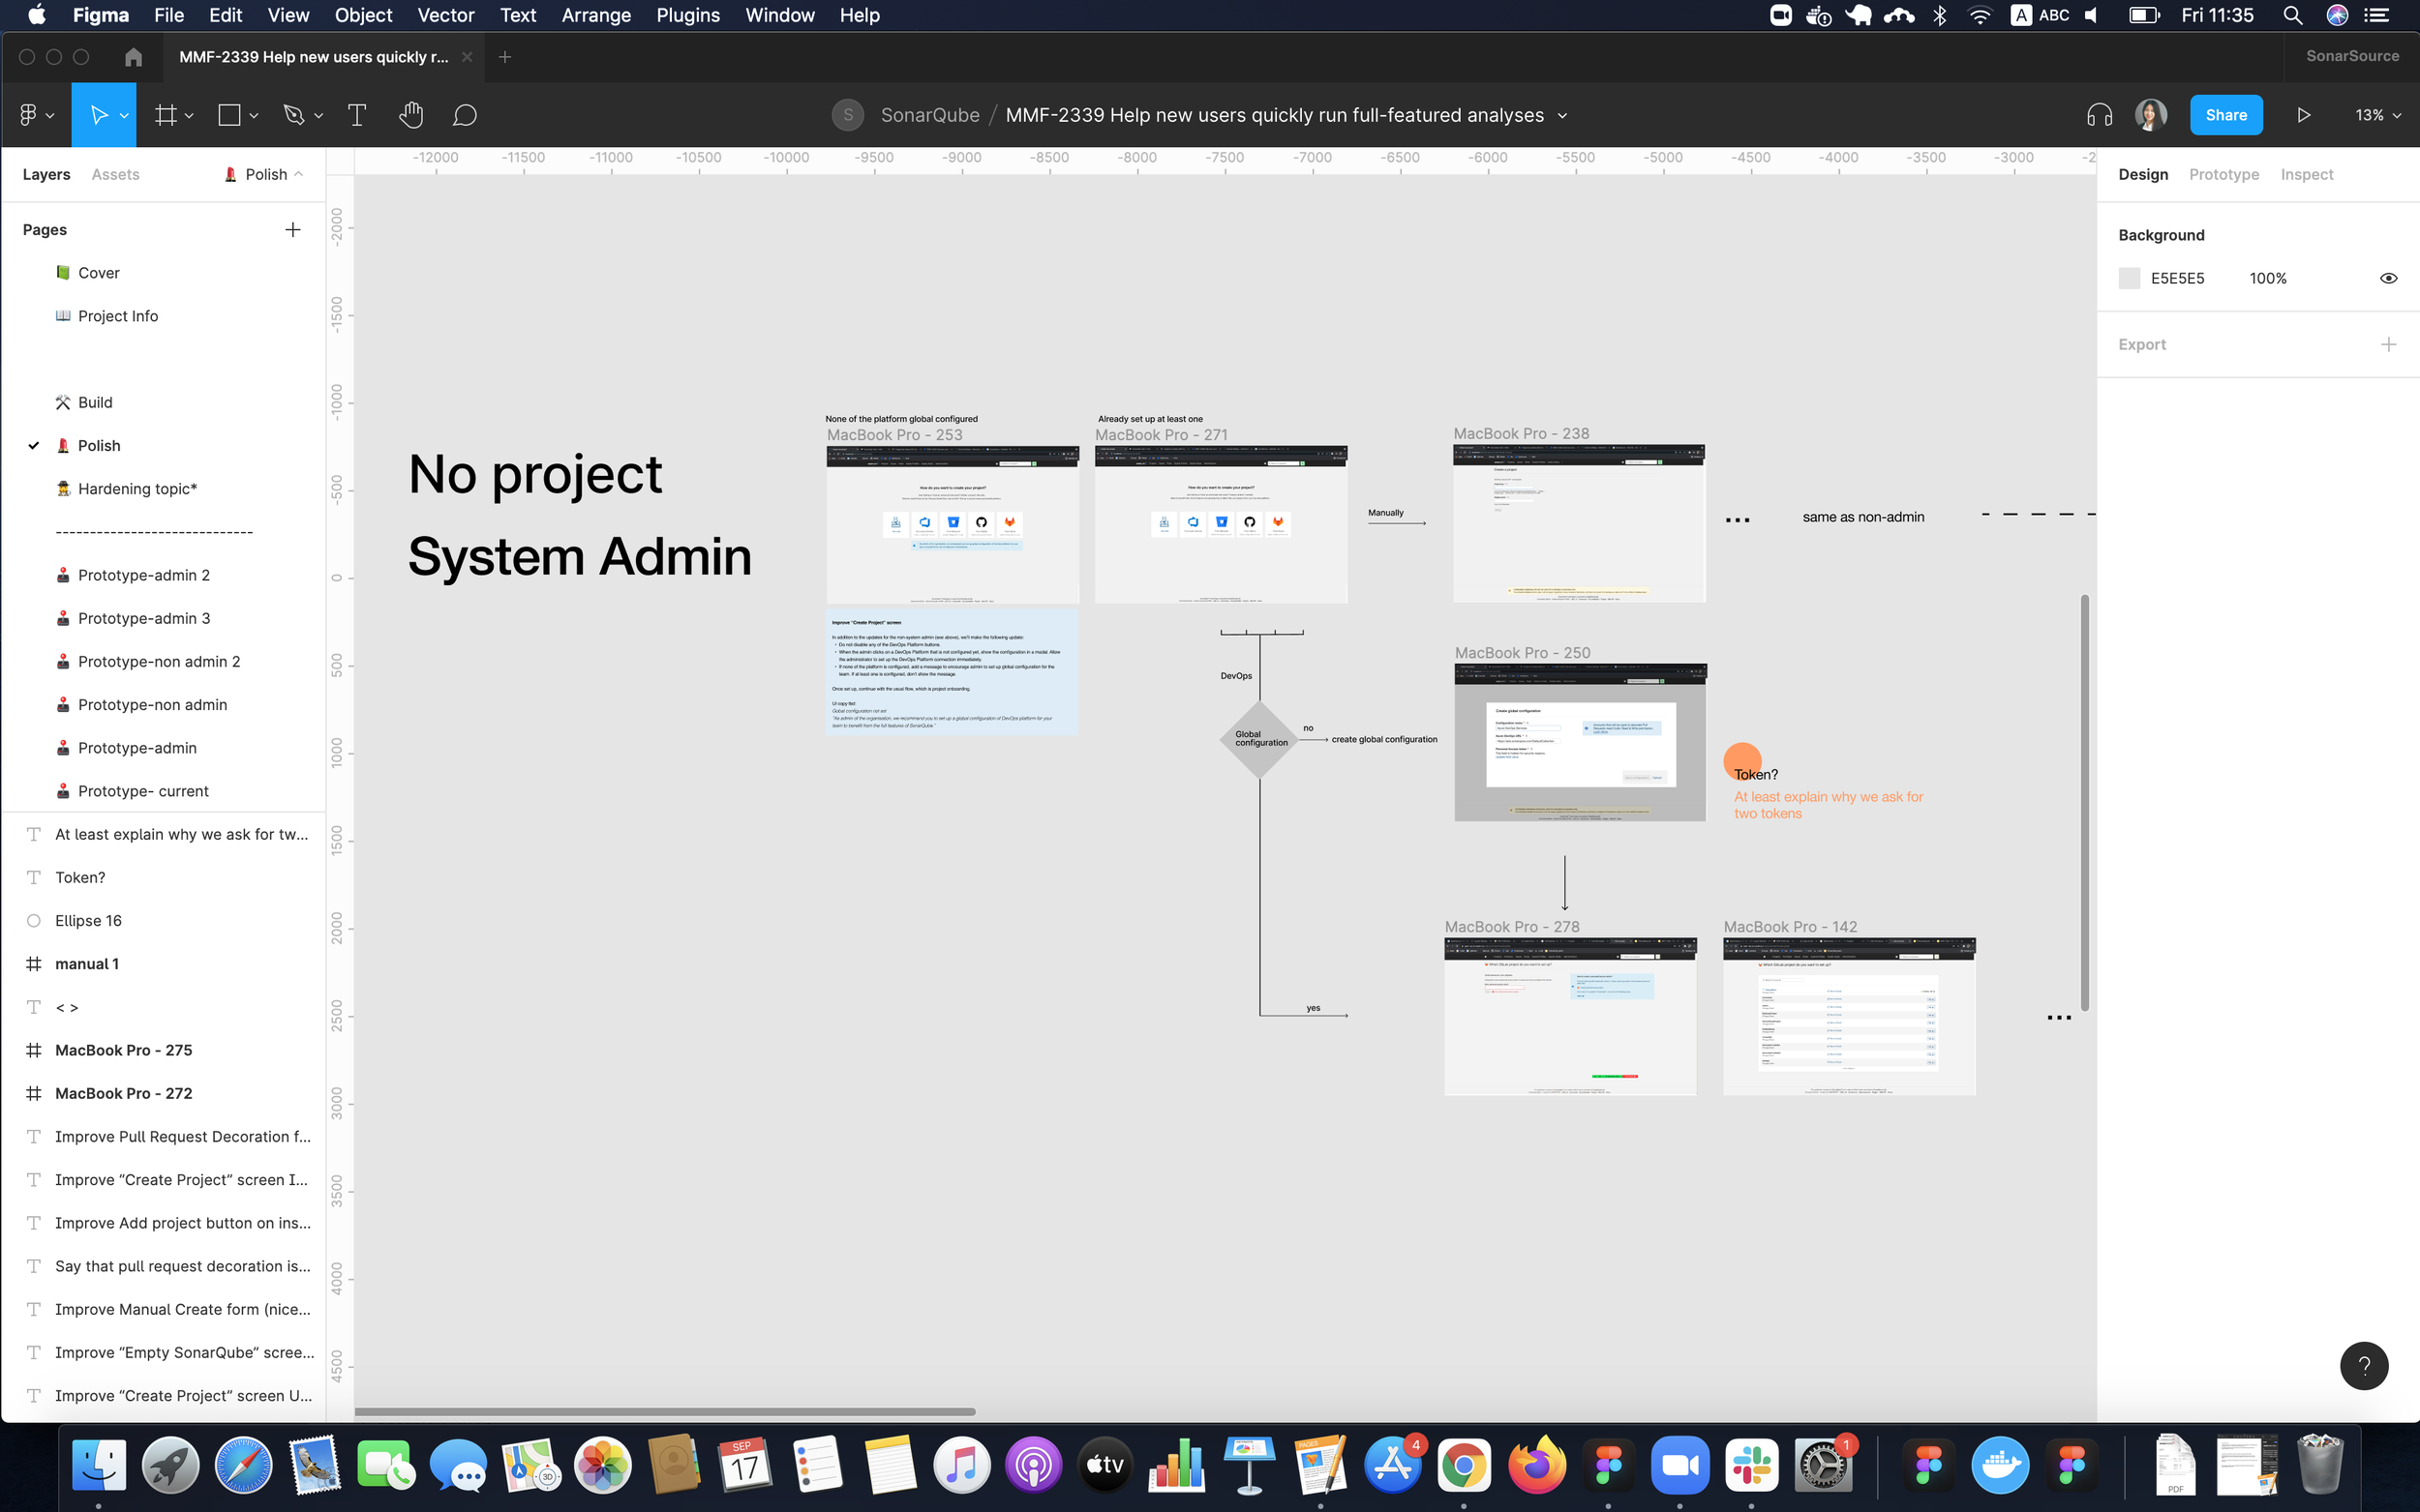Select the Hand tool
2420x1512 pixels.
point(410,115)
